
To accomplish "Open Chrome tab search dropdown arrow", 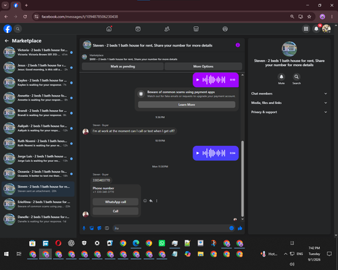I will point(5,5).
